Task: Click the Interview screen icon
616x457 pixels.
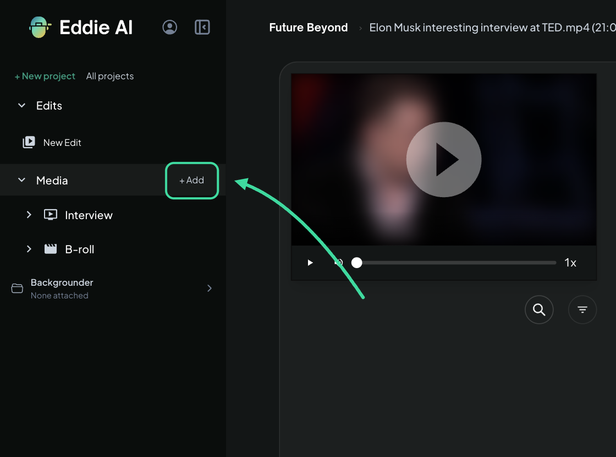Action: coord(50,215)
